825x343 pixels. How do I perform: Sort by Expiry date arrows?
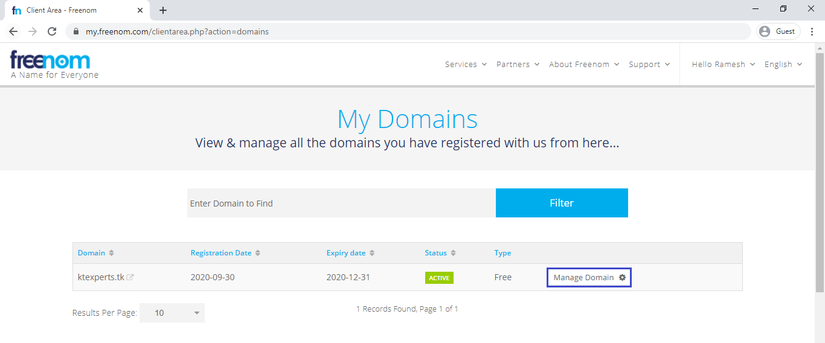coord(372,253)
